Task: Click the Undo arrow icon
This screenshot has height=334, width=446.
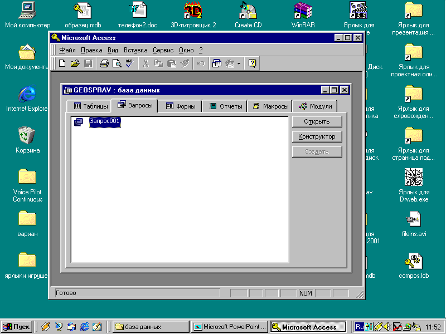Action: (x=201, y=63)
